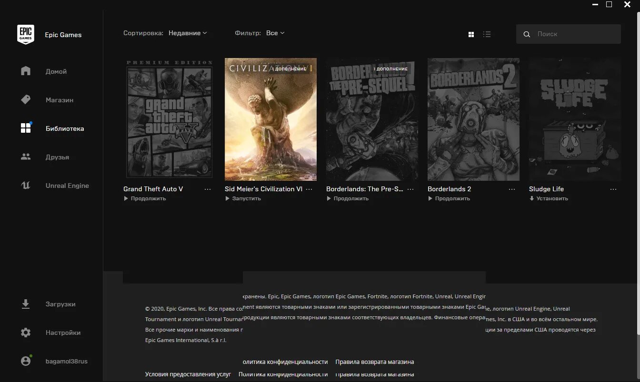Open Загрузки in sidebar
The image size is (640, 382).
(x=60, y=304)
